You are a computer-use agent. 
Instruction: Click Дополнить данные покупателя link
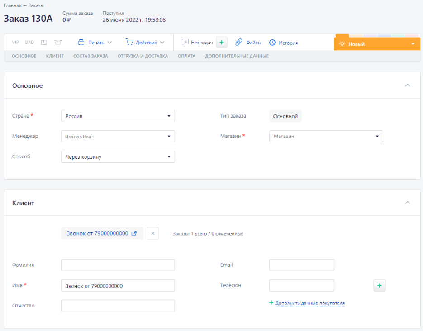point(310,303)
